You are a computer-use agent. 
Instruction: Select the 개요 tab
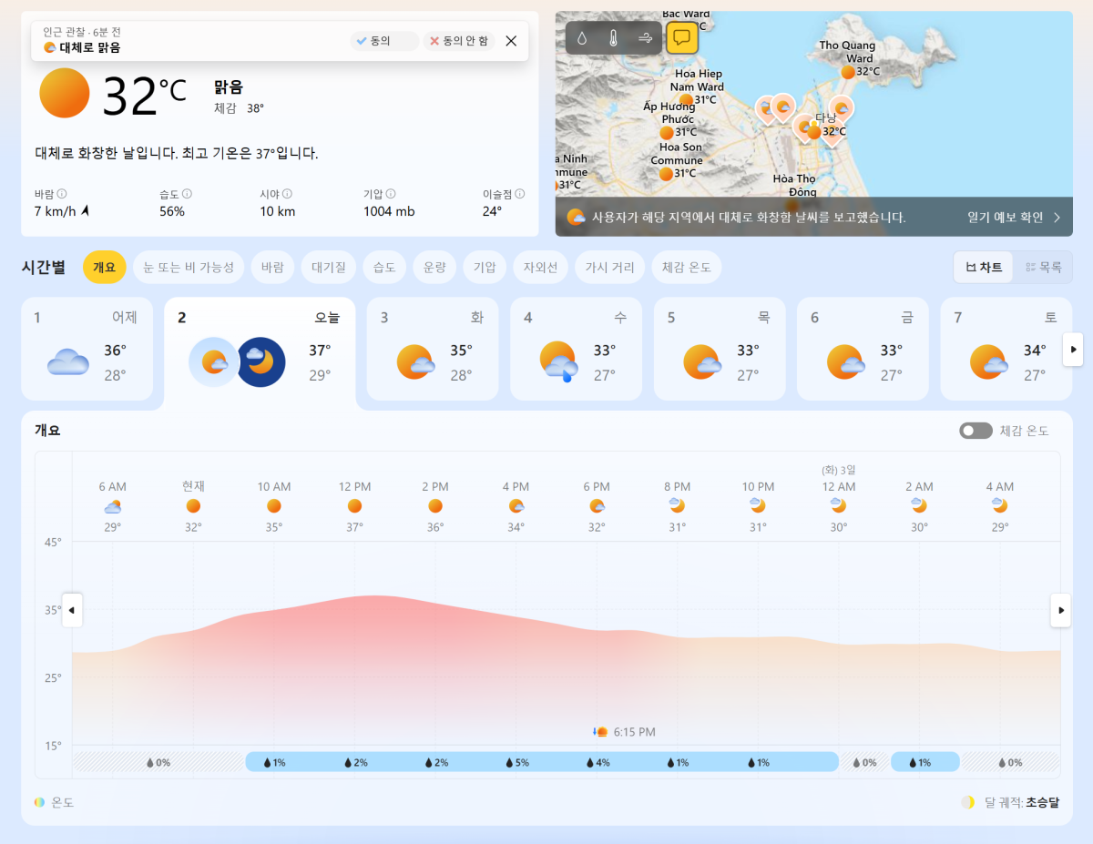tap(105, 267)
